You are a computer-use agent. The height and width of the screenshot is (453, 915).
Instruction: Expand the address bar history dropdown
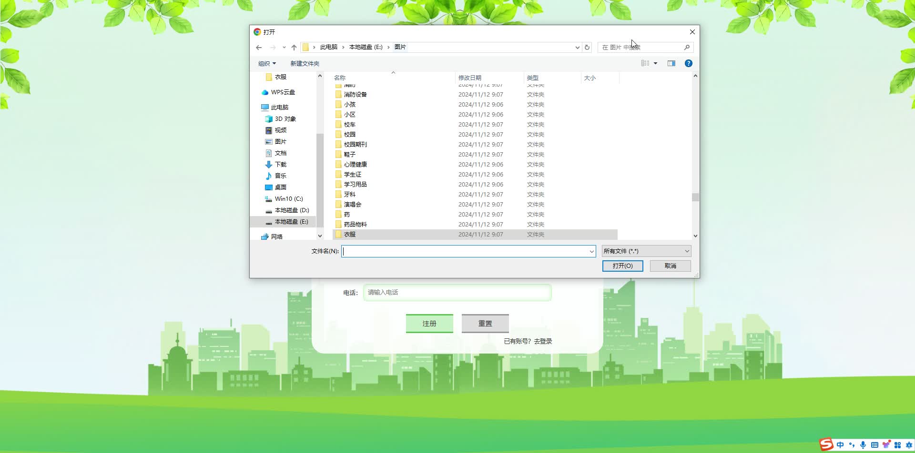tap(577, 48)
